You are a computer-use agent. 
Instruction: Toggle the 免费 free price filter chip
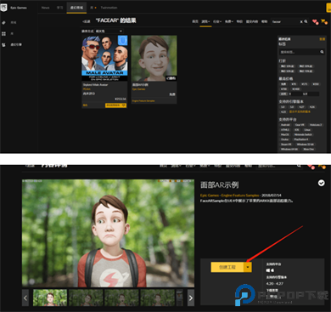tap(283, 84)
